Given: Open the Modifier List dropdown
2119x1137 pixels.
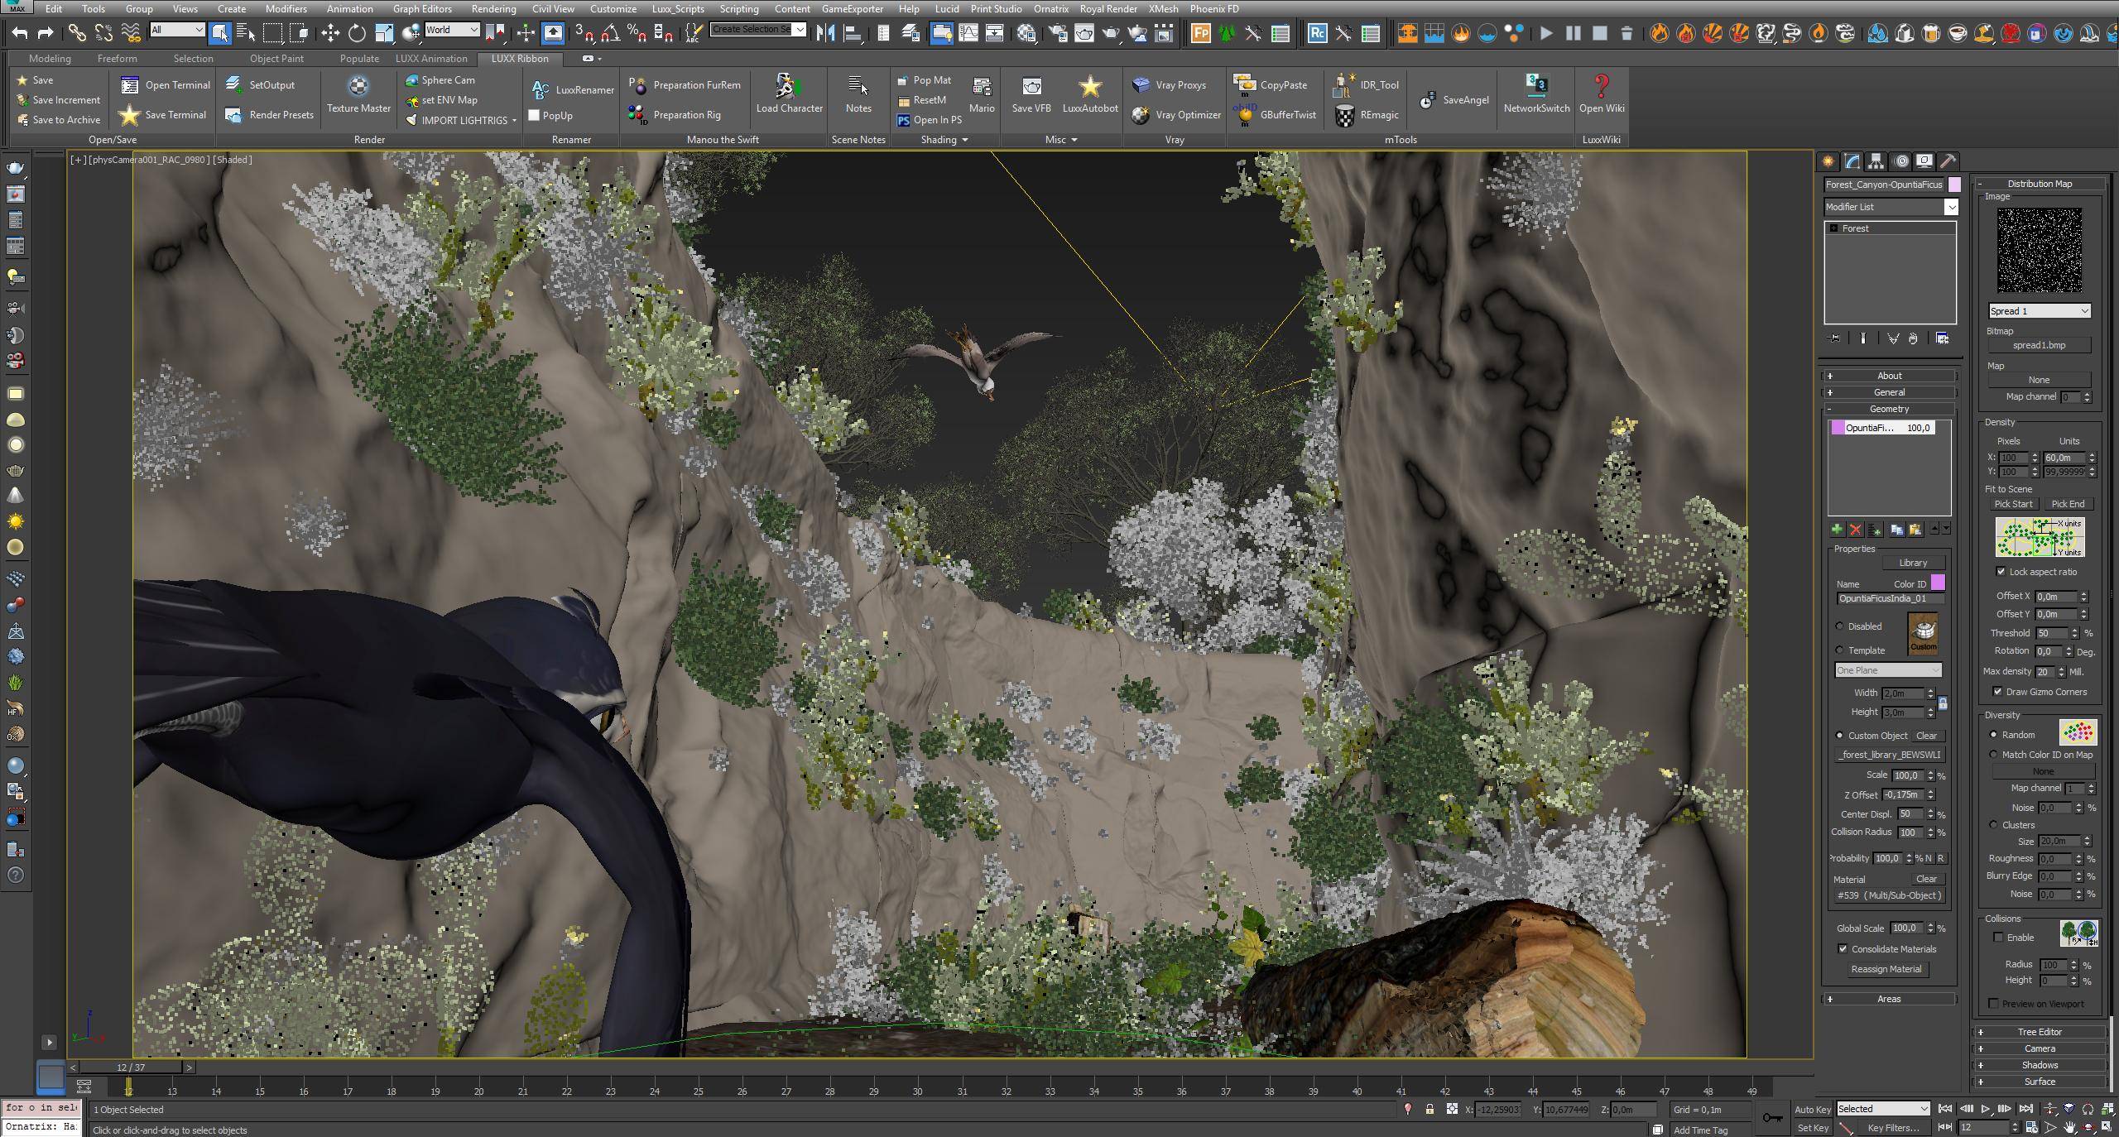Looking at the screenshot, I should pos(1891,207).
